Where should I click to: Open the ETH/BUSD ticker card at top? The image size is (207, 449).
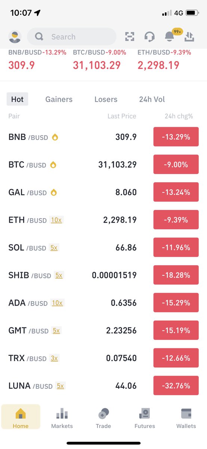tap(163, 60)
